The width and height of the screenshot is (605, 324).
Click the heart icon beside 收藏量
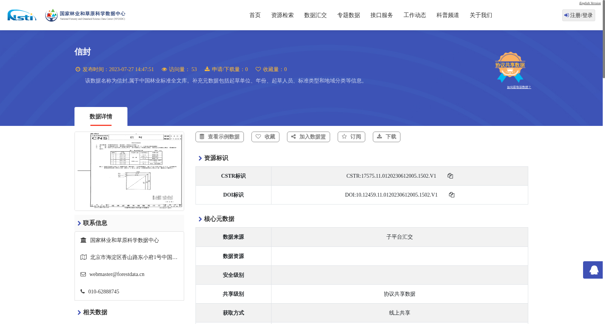pos(258,69)
